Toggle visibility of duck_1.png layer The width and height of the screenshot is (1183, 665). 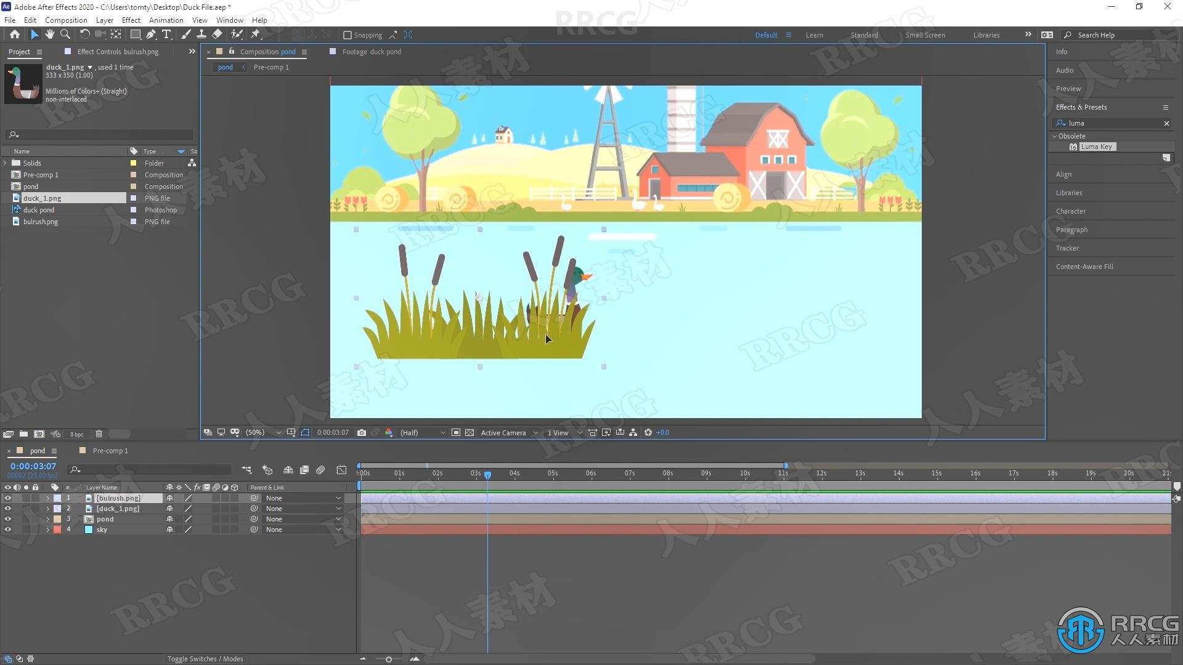[x=7, y=508]
